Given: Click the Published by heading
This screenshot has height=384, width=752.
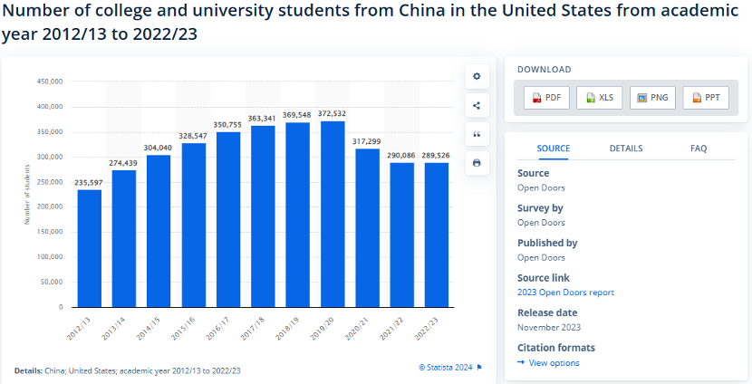Looking at the screenshot, I should pyautogui.click(x=547, y=243).
